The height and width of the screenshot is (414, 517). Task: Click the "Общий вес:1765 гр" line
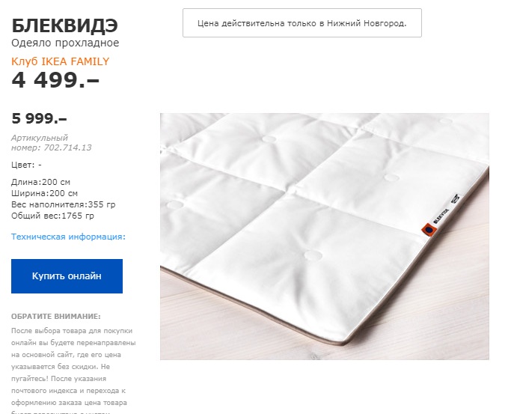click(x=53, y=216)
